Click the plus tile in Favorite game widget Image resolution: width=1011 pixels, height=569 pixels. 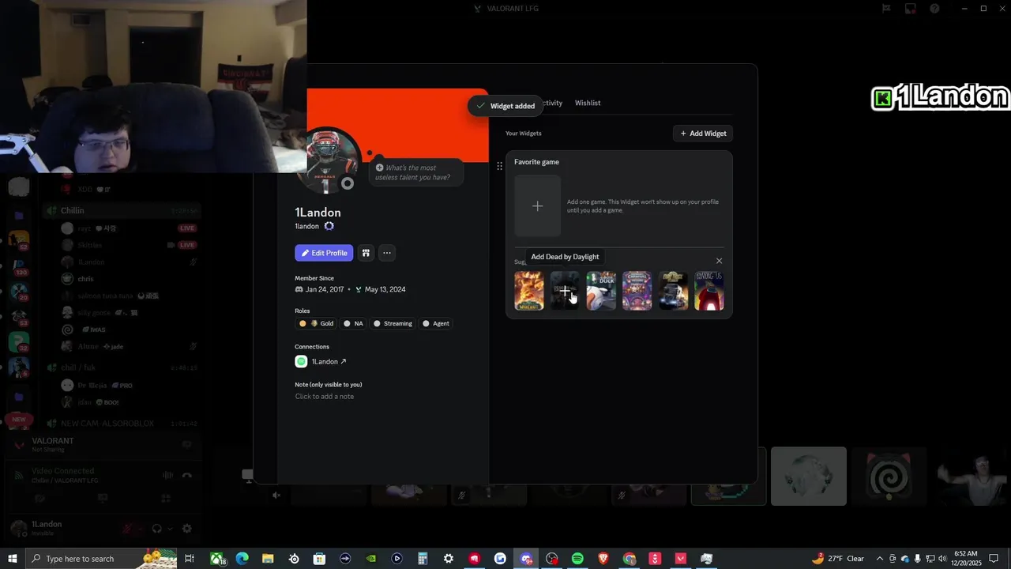click(537, 206)
